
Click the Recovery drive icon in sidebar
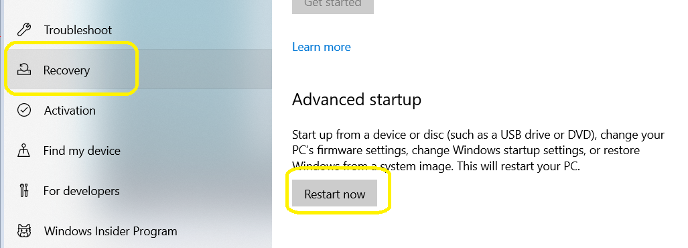tap(23, 70)
